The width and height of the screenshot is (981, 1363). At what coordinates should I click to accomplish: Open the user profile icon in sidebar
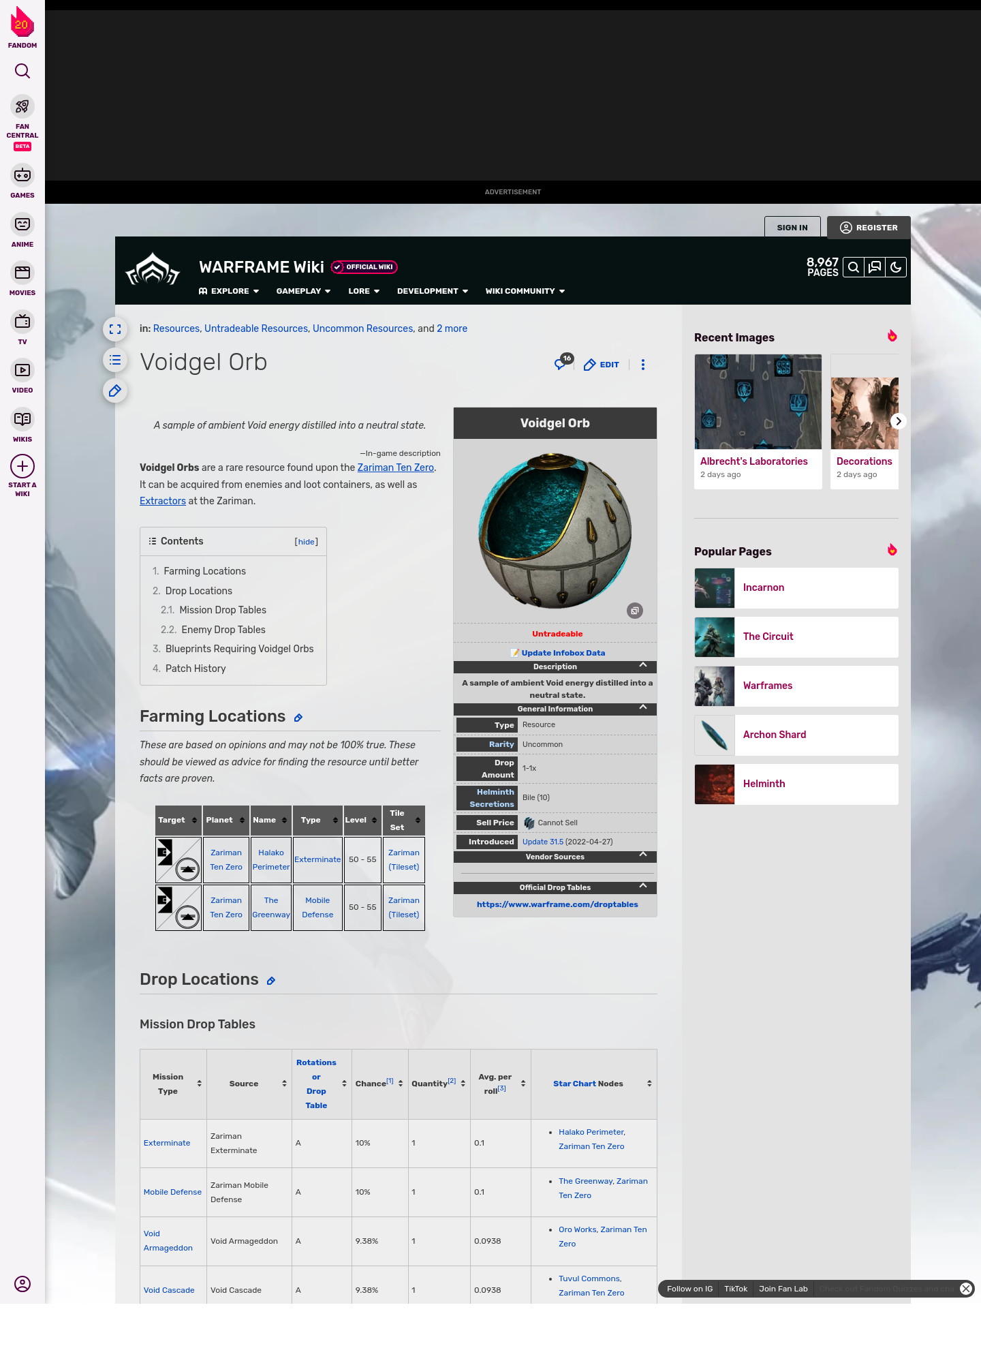pos(22,1285)
